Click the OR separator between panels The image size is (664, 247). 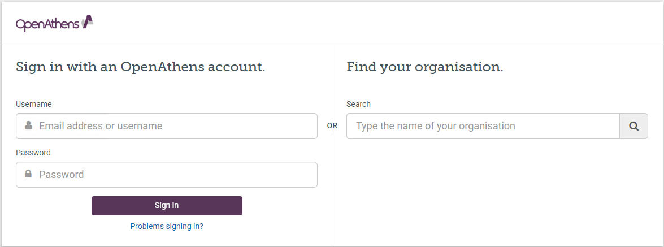point(332,126)
